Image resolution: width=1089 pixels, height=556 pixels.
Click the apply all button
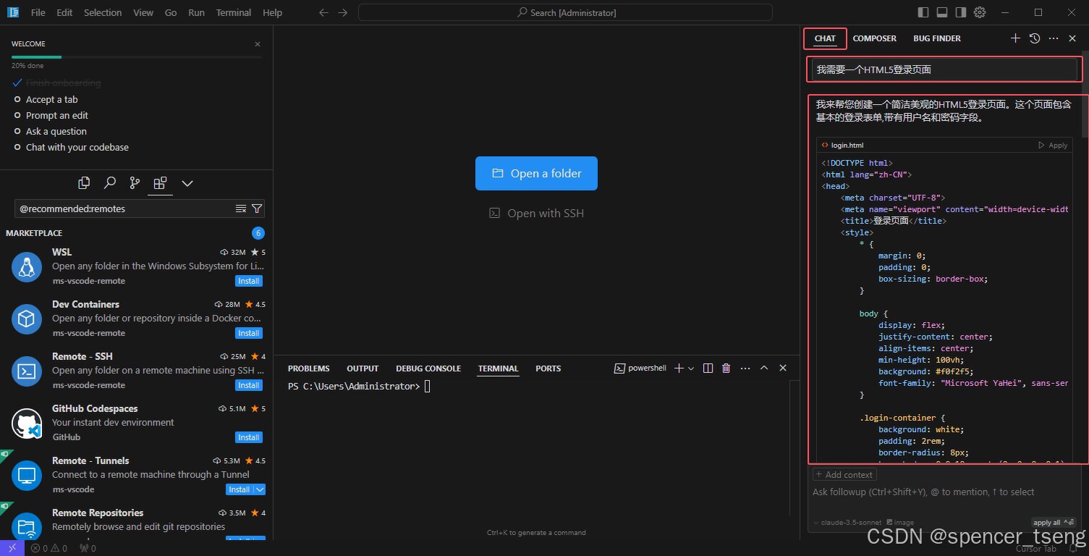point(1054,523)
